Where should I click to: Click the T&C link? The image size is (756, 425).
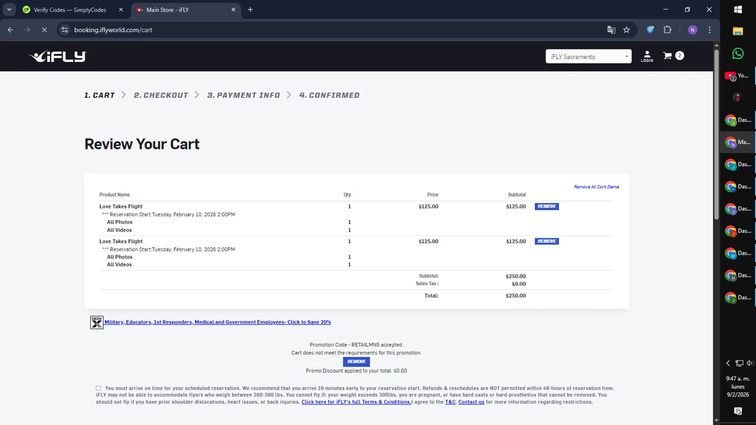tap(451, 402)
